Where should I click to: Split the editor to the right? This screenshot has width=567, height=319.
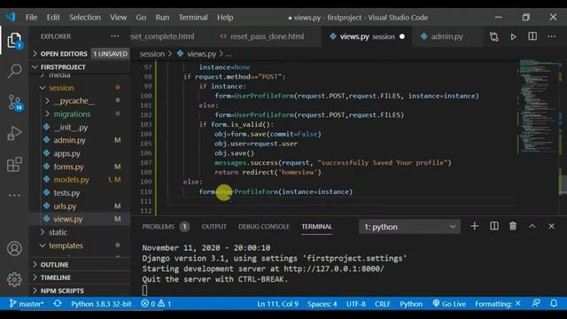point(532,36)
